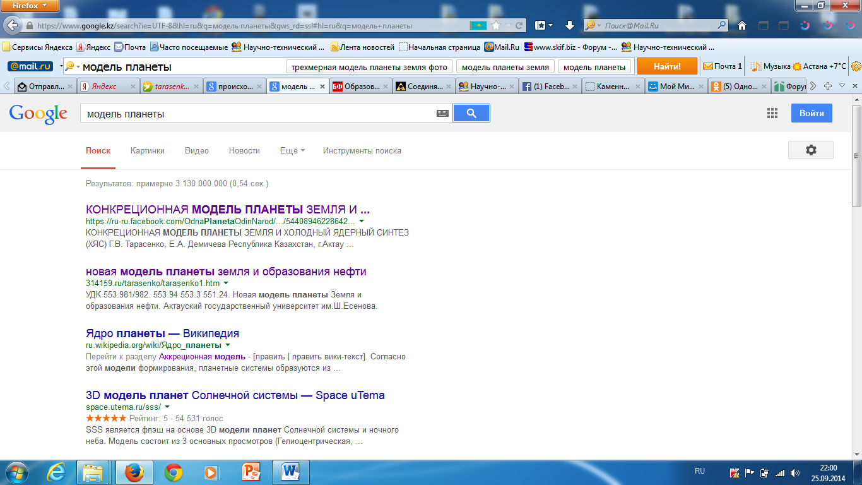Click the Google logo
The height and width of the screenshot is (485, 862).
click(x=38, y=114)
